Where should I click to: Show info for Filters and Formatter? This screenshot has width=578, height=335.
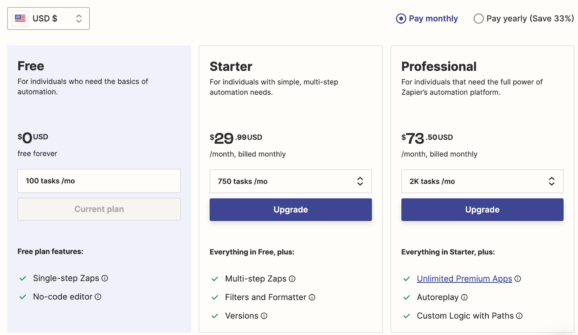pyautogui.click(x=312, y=297)
